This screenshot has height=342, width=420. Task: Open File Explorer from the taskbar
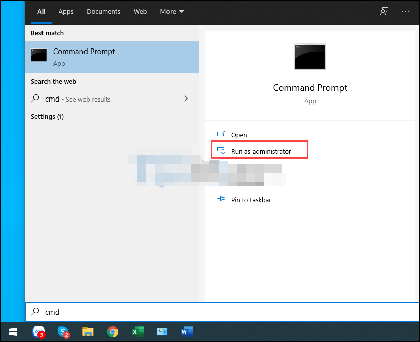[88, 332]
